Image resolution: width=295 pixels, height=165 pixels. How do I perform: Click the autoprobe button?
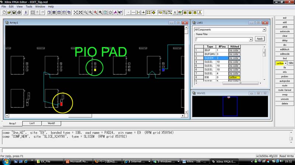pos(285,81)
